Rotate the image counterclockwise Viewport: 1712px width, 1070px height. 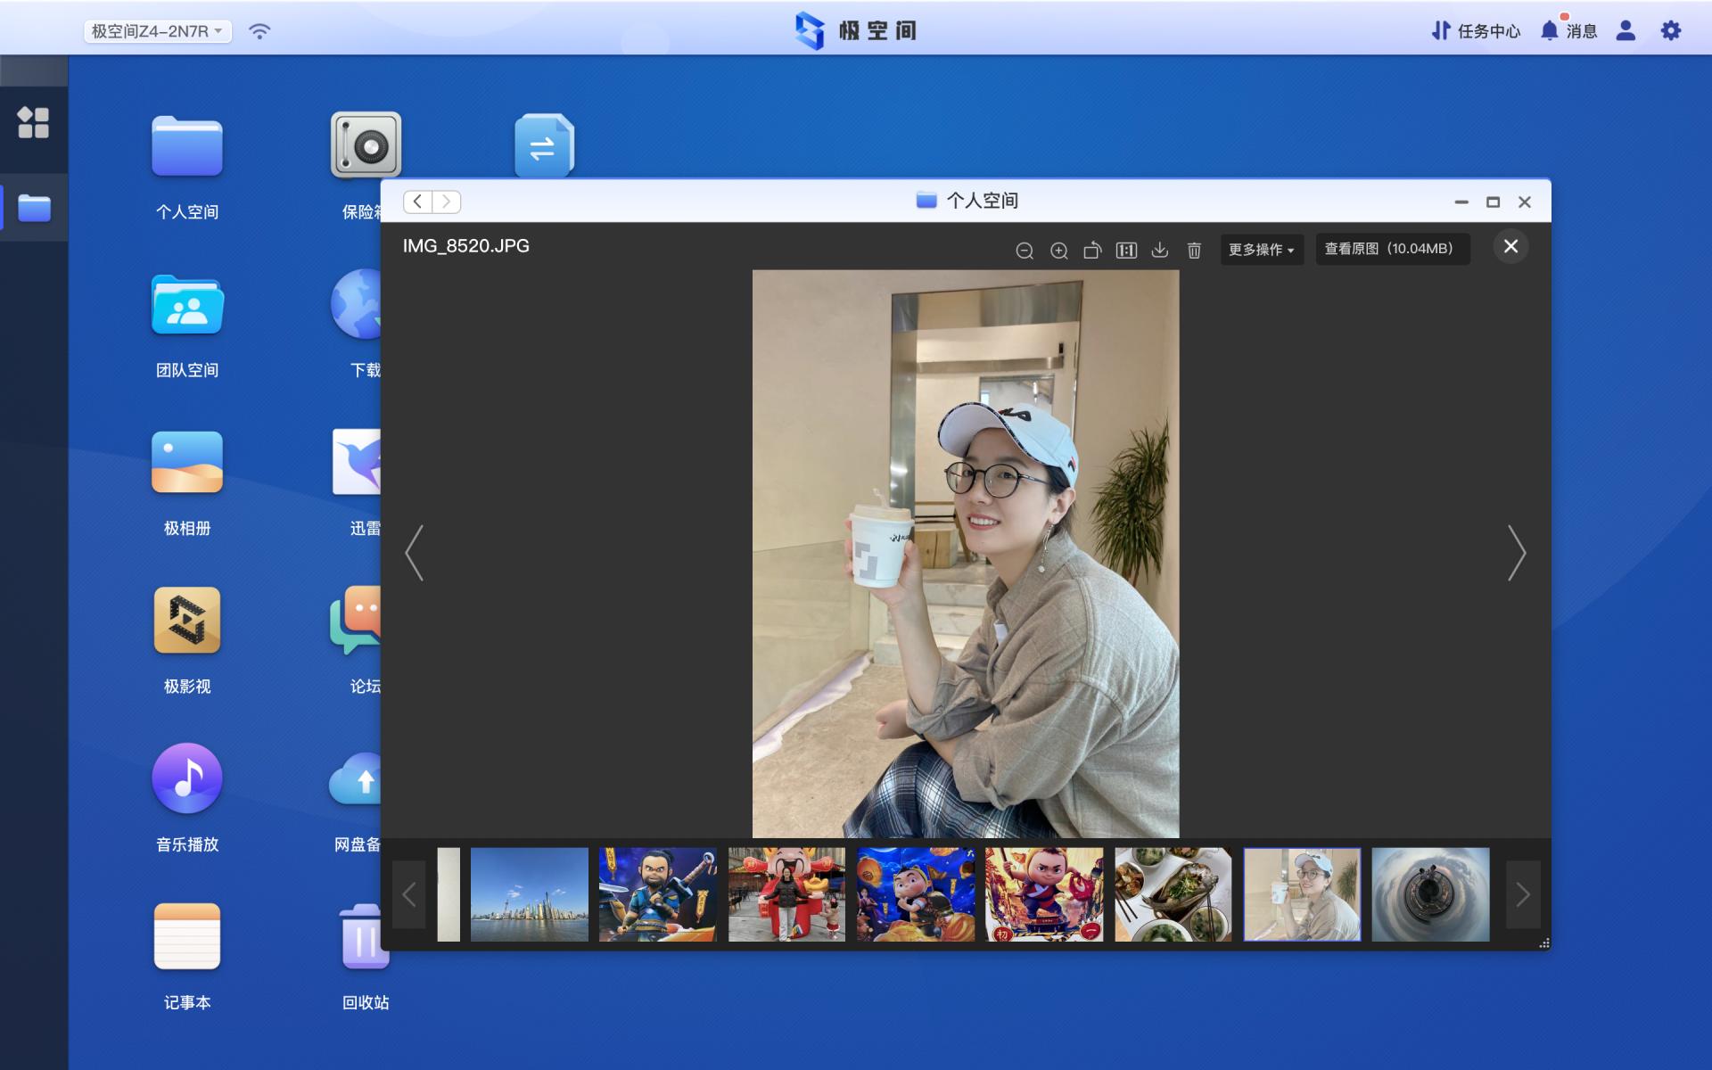1092,251
